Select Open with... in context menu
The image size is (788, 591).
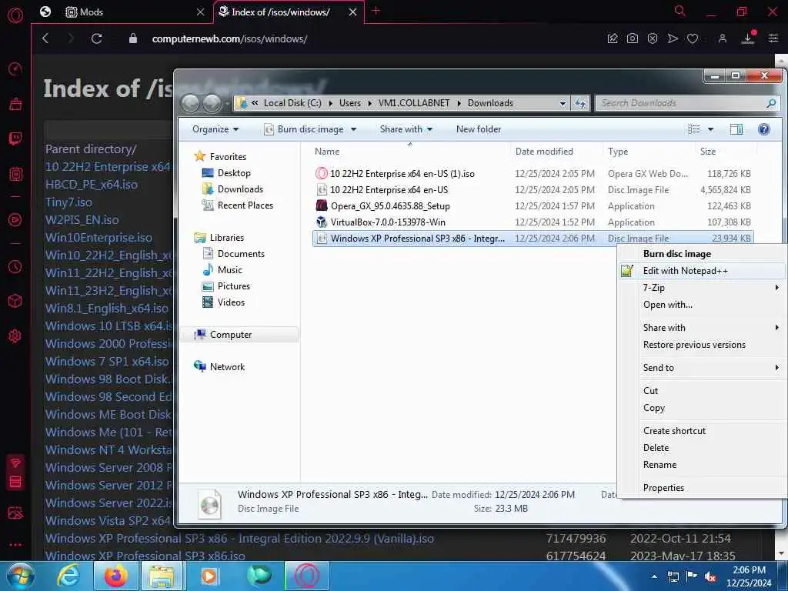702,305
